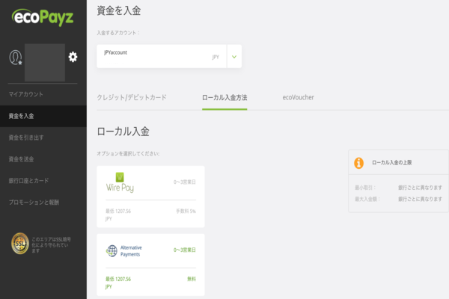Go to 資金を引き出す in the sidebar
This screenshot has width=449, height=299.
point(26,138)
